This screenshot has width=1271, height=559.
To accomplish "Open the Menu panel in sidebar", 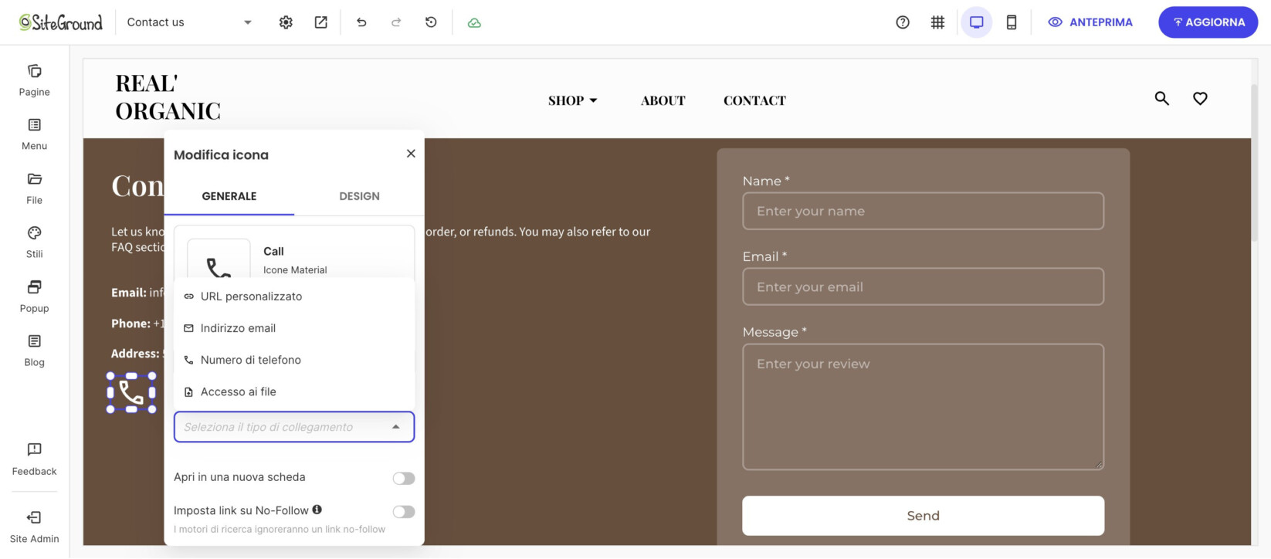I will (x=34, y=134).
